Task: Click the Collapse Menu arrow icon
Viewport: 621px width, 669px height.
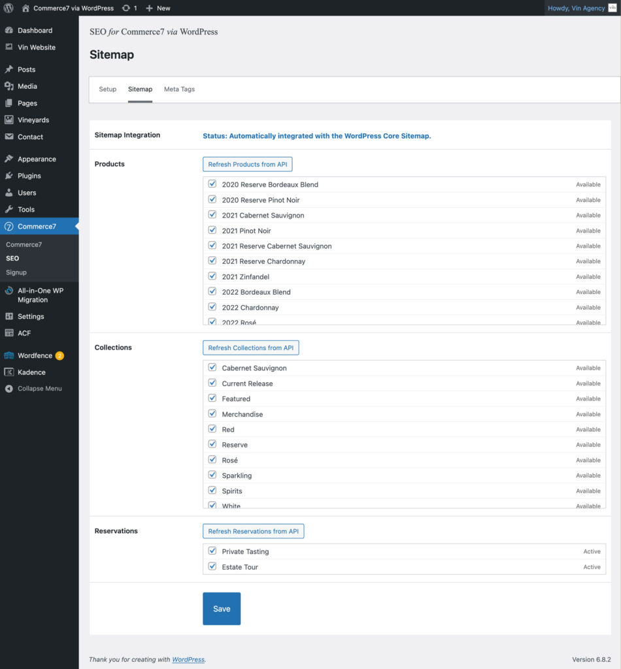Action: 8,389
